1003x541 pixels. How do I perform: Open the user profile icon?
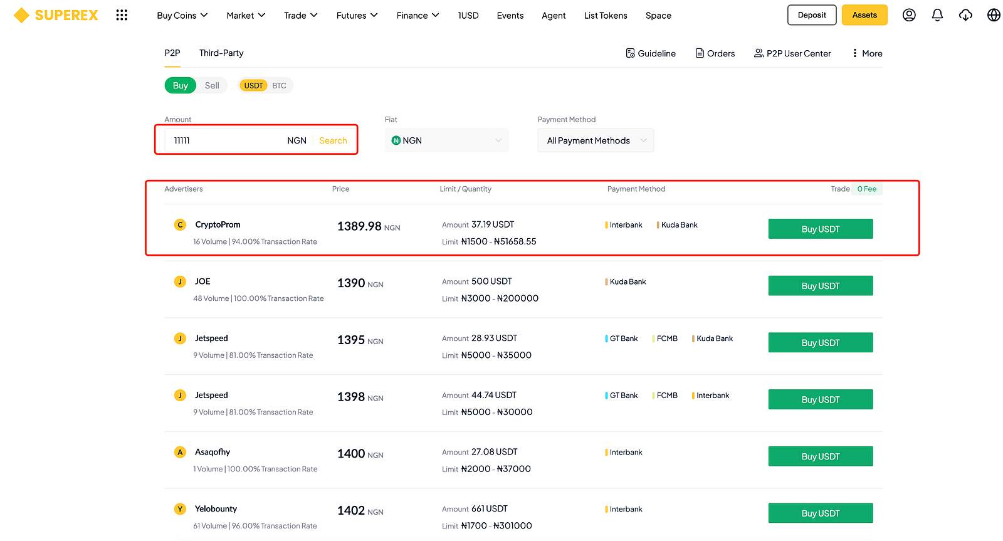click(x=909, y=15)
